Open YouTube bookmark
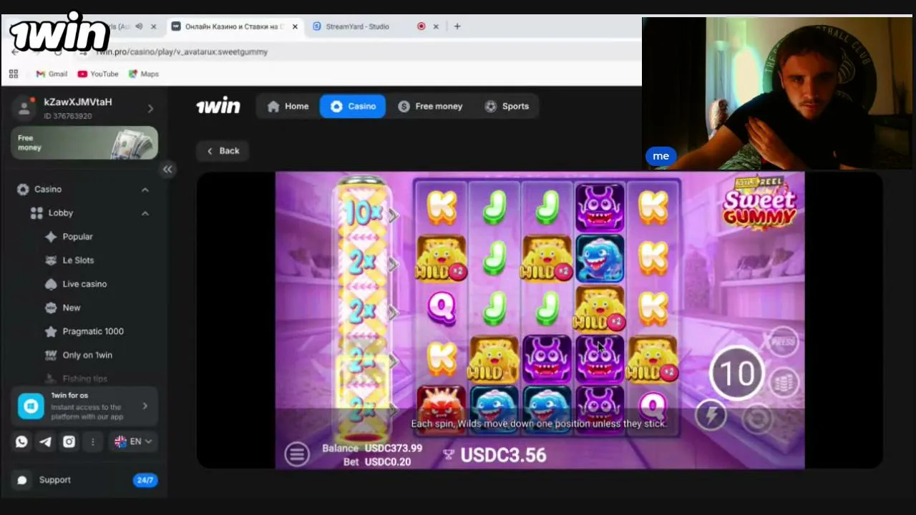This screenshot has height=515, width=916. tap(98, 74)
